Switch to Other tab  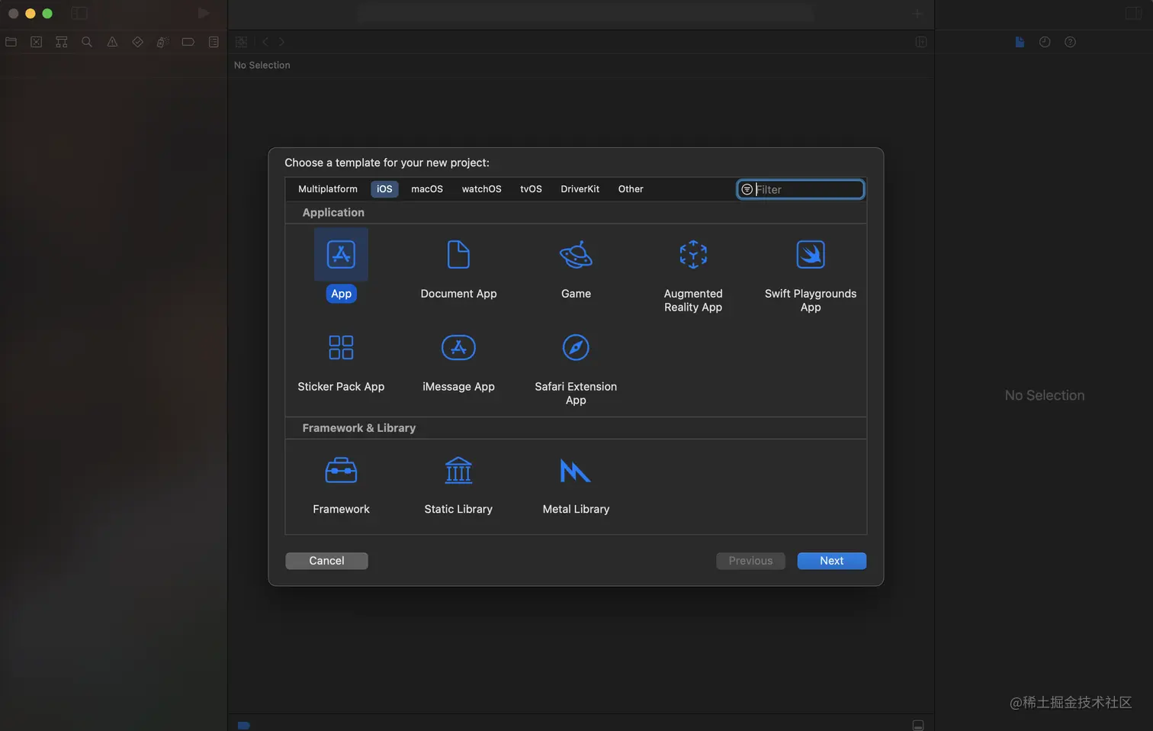pyautogui.click(x=631, y=189)
